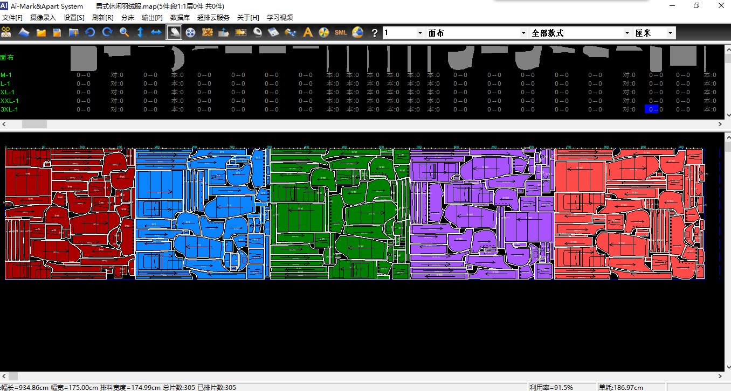Click the undo arrow icon
Viewport: 731px width, 391px height.
[x=91, y=33]
